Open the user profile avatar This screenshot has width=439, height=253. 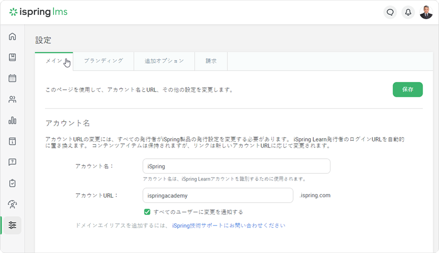(x=426, y=12)
